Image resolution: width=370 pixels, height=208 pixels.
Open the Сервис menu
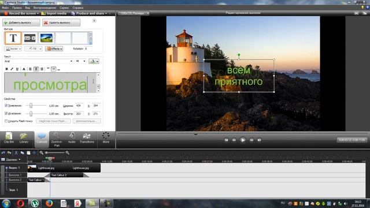[64, 8]
